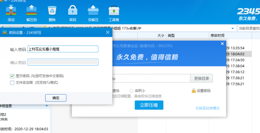Expand the address path dropdown arrow
The width and height of the screenshot is (260, 133).
(232, 29)
